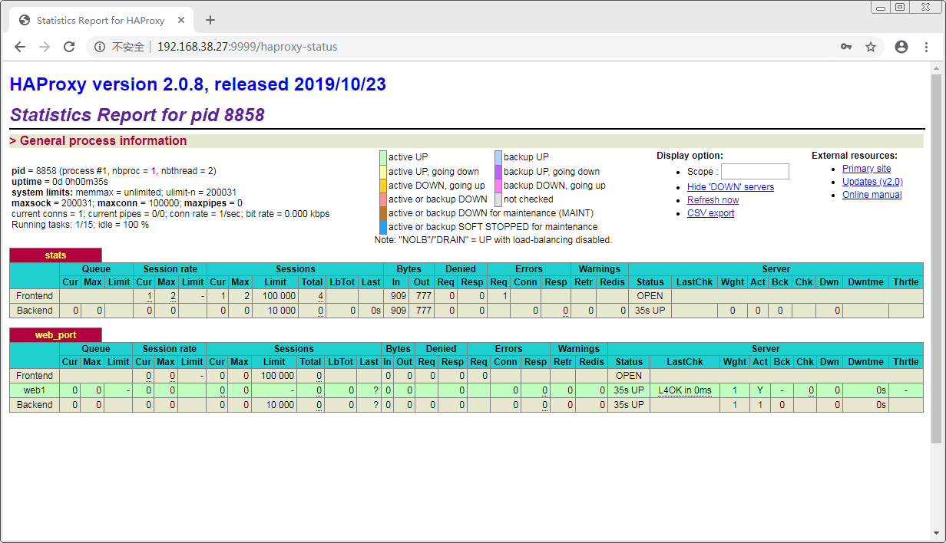Click the web_port Frontend row label
Viewport: 946px width, 543px height.
pos(35,376)
